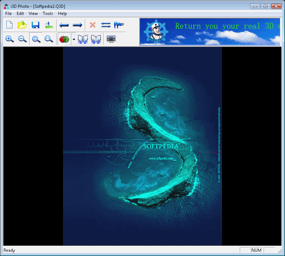The height and width of the screenshot is (256, 285).
Task: Zoom in with the plus magnifier
Action: point(10,39)
